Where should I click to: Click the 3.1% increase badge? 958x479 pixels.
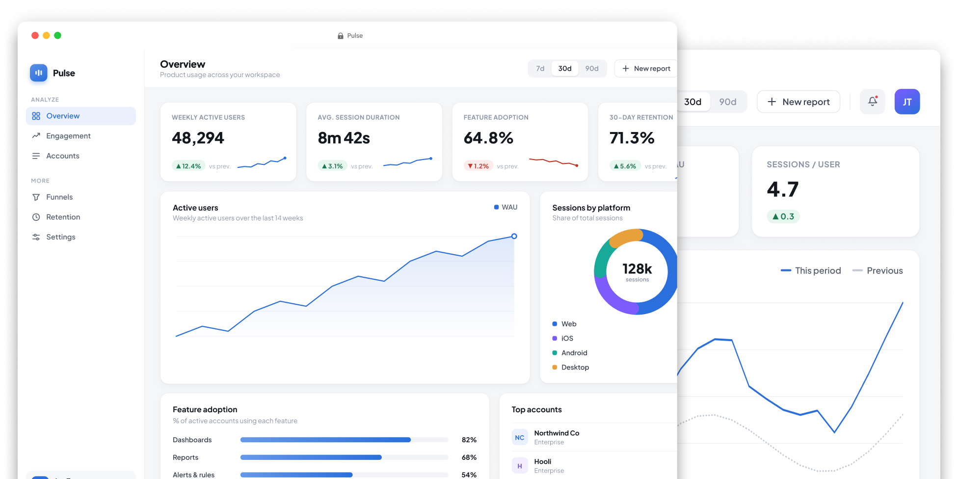tap(332, 166)
